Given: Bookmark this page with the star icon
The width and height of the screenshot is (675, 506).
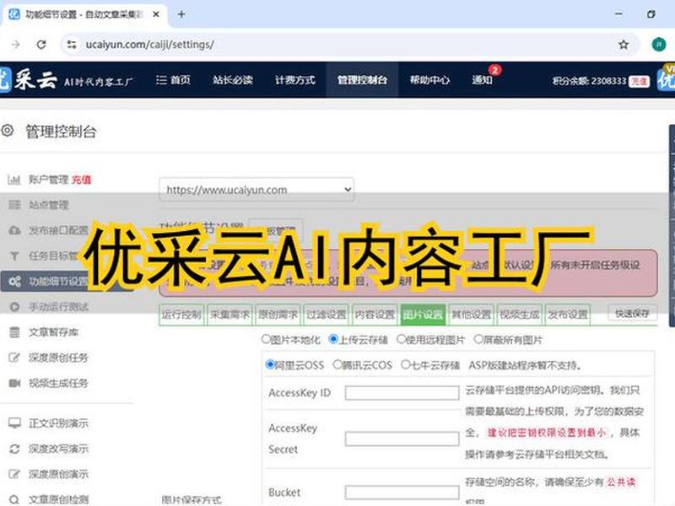Looking at the screenshot, I should tap(624, 45).
